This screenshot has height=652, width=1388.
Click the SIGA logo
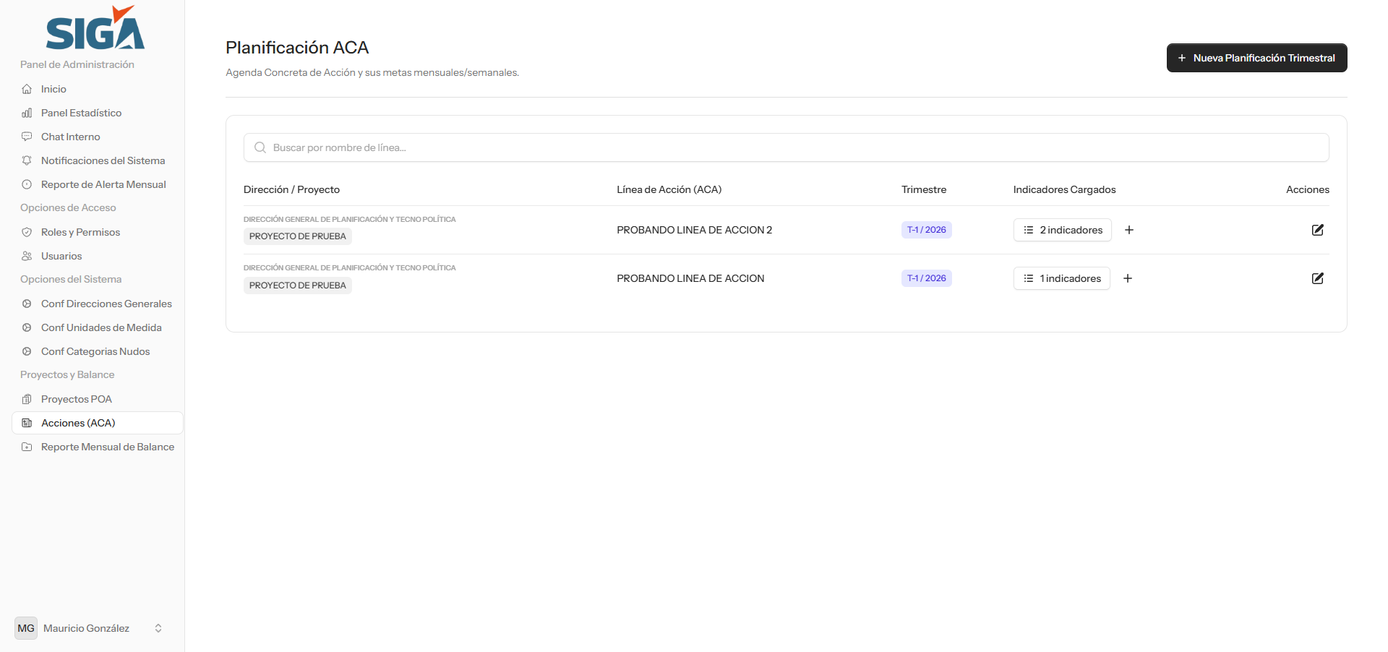[x=95, y=29]
